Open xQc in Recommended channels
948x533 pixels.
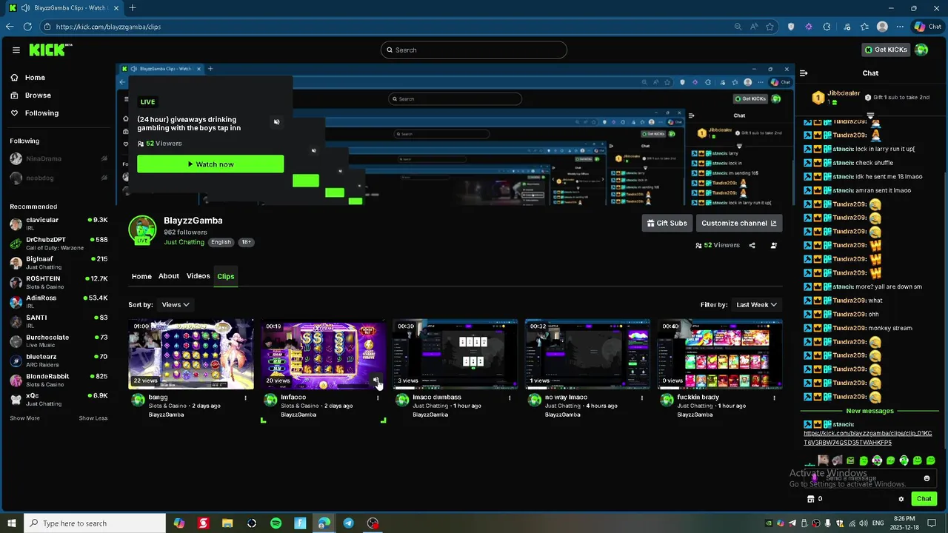pyautogui.click(x=59, y=400)
